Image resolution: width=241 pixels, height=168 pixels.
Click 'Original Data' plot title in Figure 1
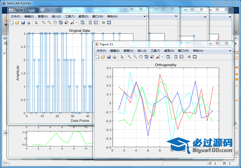point(79,31)
